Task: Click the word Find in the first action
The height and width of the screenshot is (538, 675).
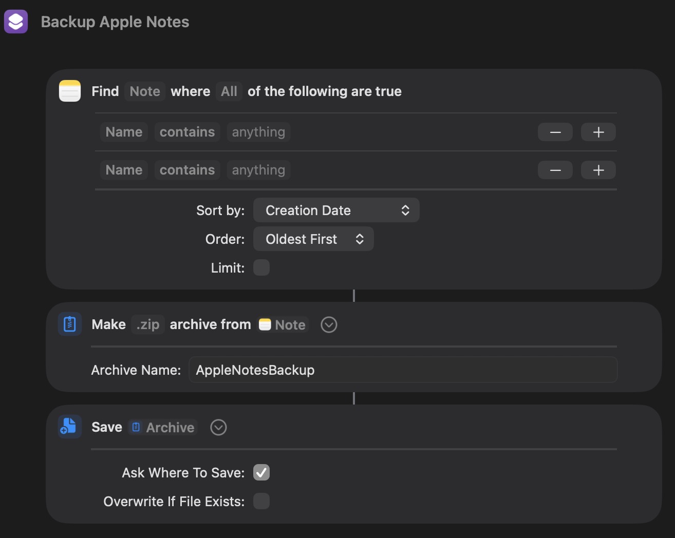Action: click(x=105, y=91)
